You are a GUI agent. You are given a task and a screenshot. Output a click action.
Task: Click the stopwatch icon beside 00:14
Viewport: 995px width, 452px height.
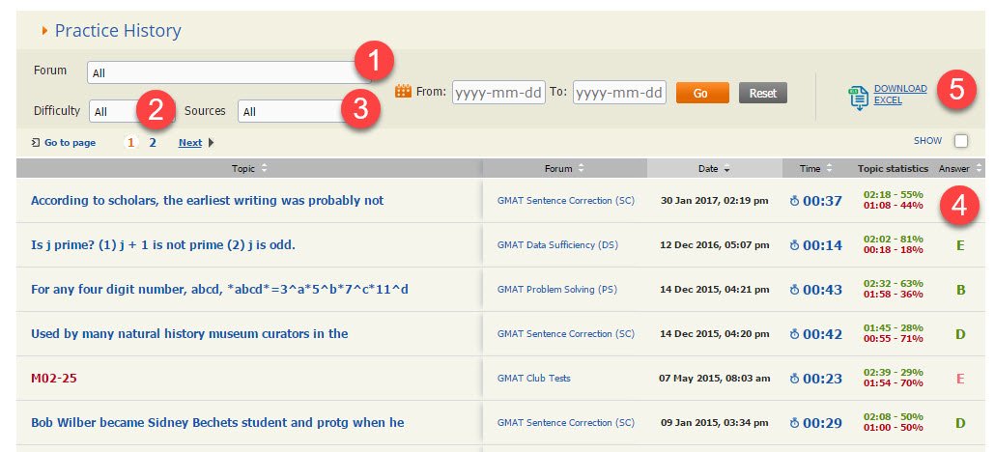(x=794, y=245)
